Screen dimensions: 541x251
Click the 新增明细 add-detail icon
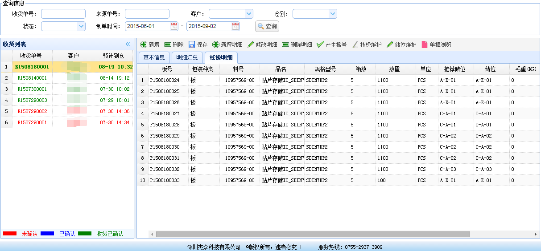pos(216,45)
